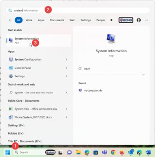Image resolution: width=155 pixels, height=157 pixels.
Task: Expand Phone System_10.17.2023.docx chevron
Action: click(66, 117)
